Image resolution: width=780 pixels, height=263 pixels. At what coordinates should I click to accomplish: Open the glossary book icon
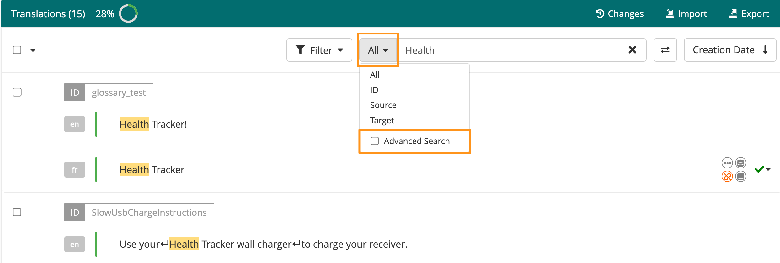coord(741,177)
